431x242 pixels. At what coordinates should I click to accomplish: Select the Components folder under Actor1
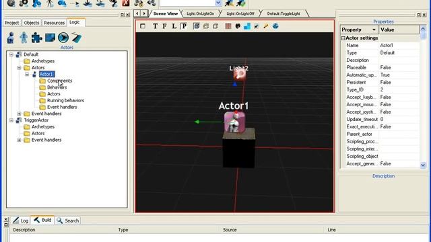tap(59, 81)
